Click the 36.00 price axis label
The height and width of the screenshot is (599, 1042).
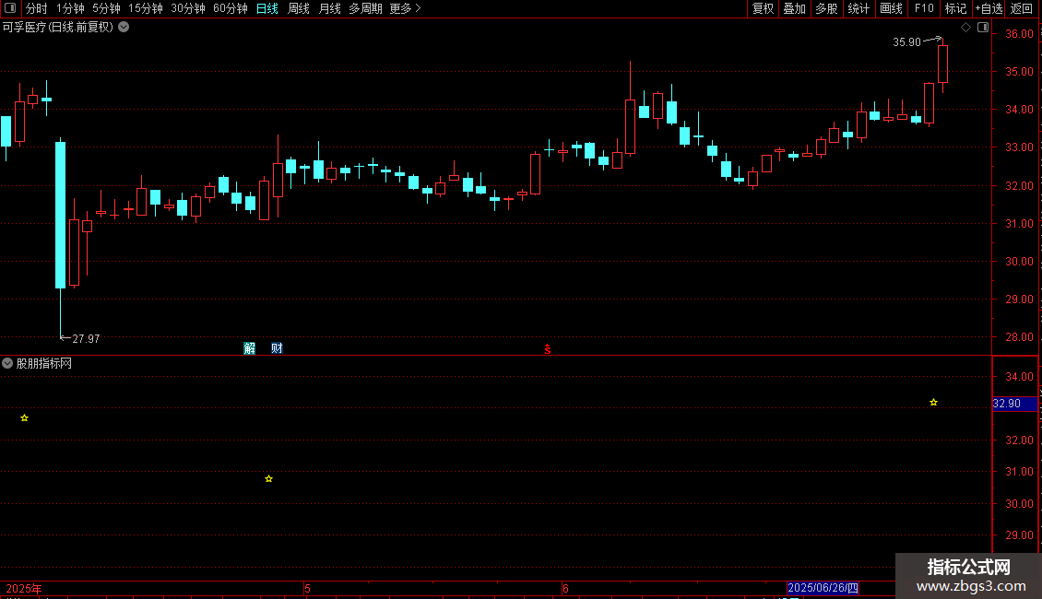(x=1019, y=34)
